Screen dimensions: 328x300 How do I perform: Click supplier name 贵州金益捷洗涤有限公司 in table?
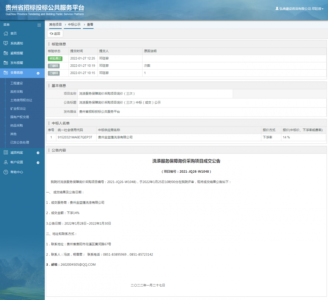(115, 137)
